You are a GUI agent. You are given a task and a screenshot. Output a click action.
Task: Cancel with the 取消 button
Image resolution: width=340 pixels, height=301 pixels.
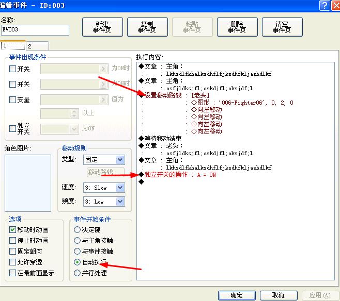279,295
